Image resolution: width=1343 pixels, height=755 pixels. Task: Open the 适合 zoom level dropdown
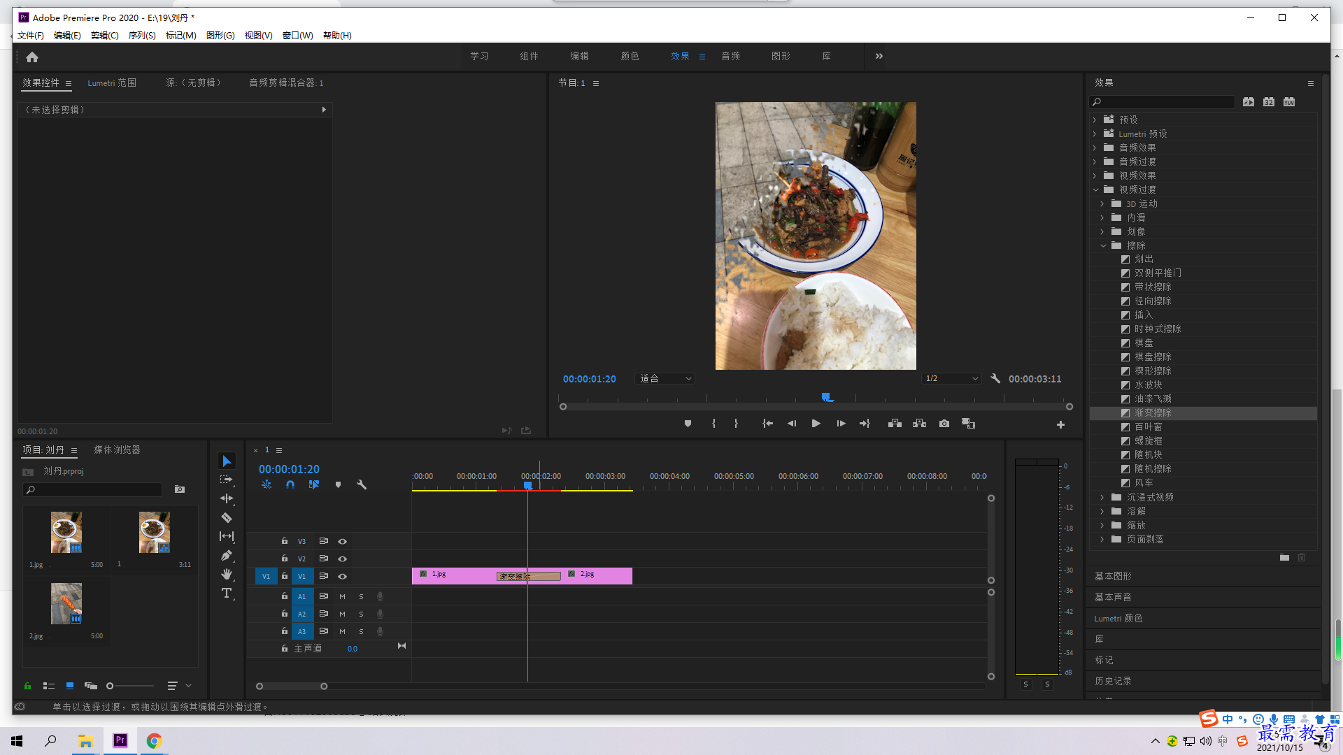tap(665, 378)
